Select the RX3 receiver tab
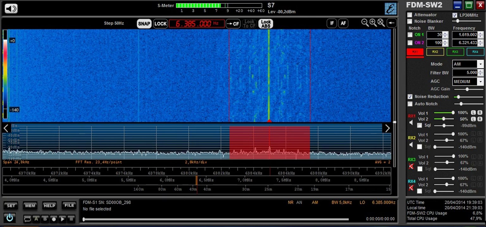Screen dimensions: 486x227 tap(455, 52)
